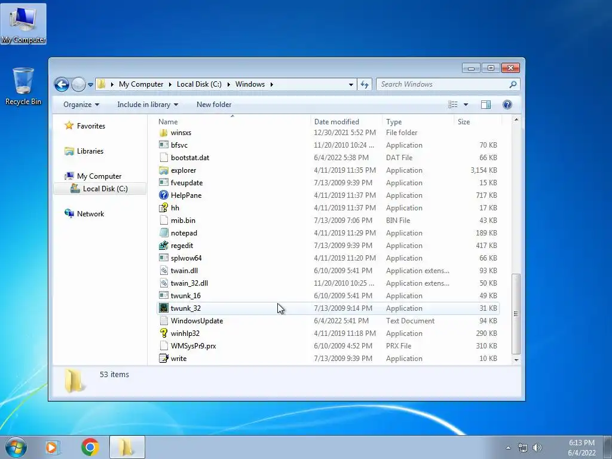Click the search magnifier icon
The height and width of the screenshot is (459, 612).
513,84
